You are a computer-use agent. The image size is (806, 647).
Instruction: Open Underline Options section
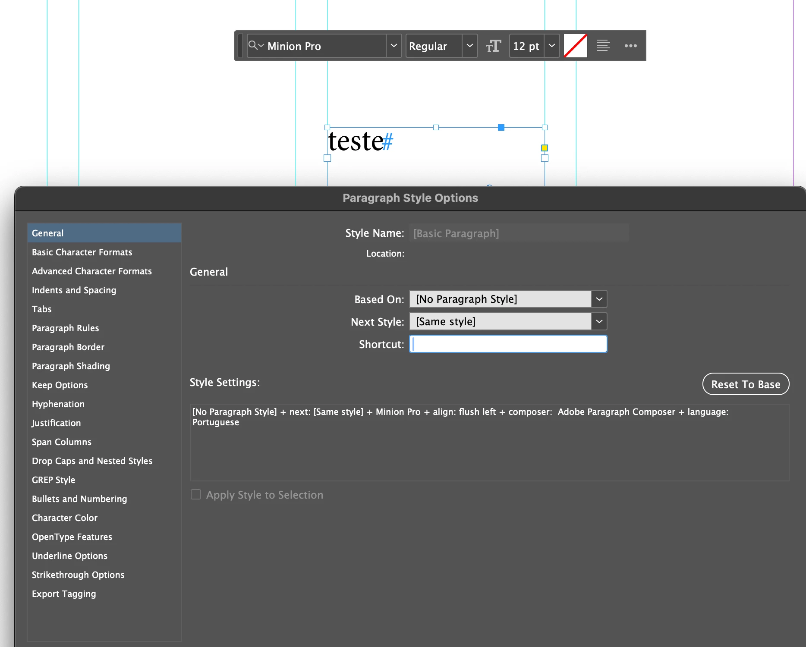104,556
